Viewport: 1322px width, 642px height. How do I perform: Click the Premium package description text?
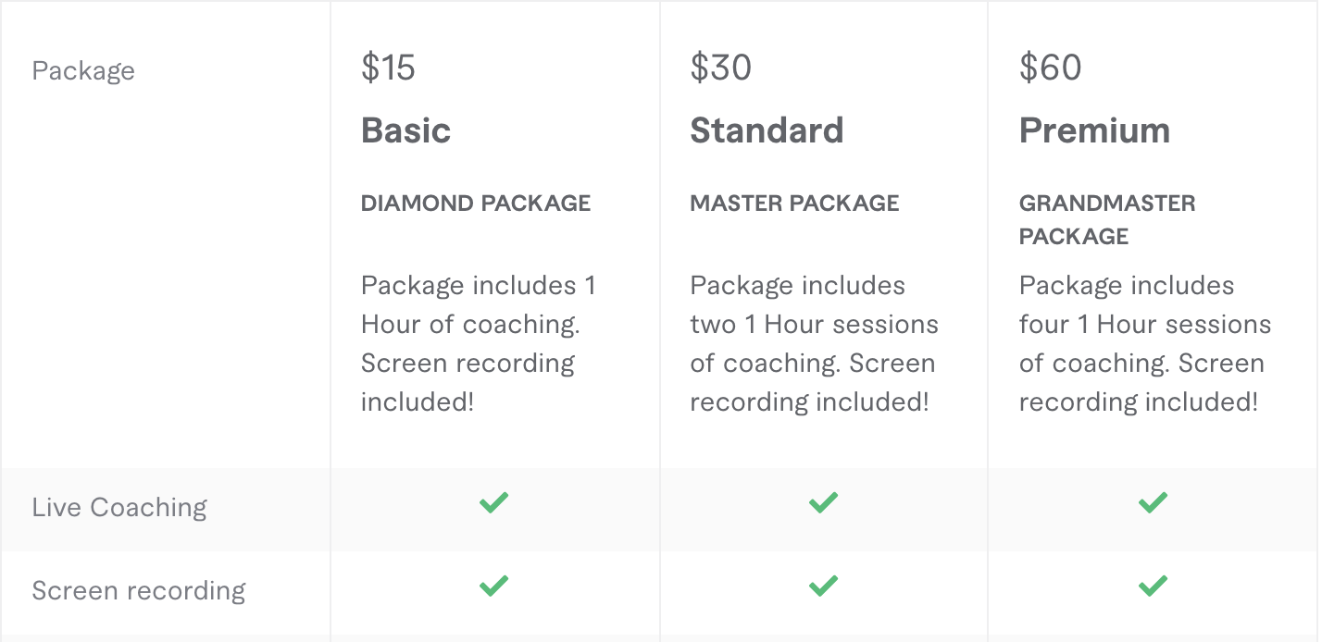coord(1144,343)
